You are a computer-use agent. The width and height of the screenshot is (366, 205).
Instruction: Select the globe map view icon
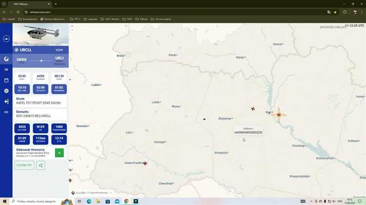click(6, 59)
